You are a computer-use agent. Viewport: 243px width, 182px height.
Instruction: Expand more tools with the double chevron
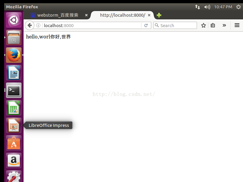(224, 25)
